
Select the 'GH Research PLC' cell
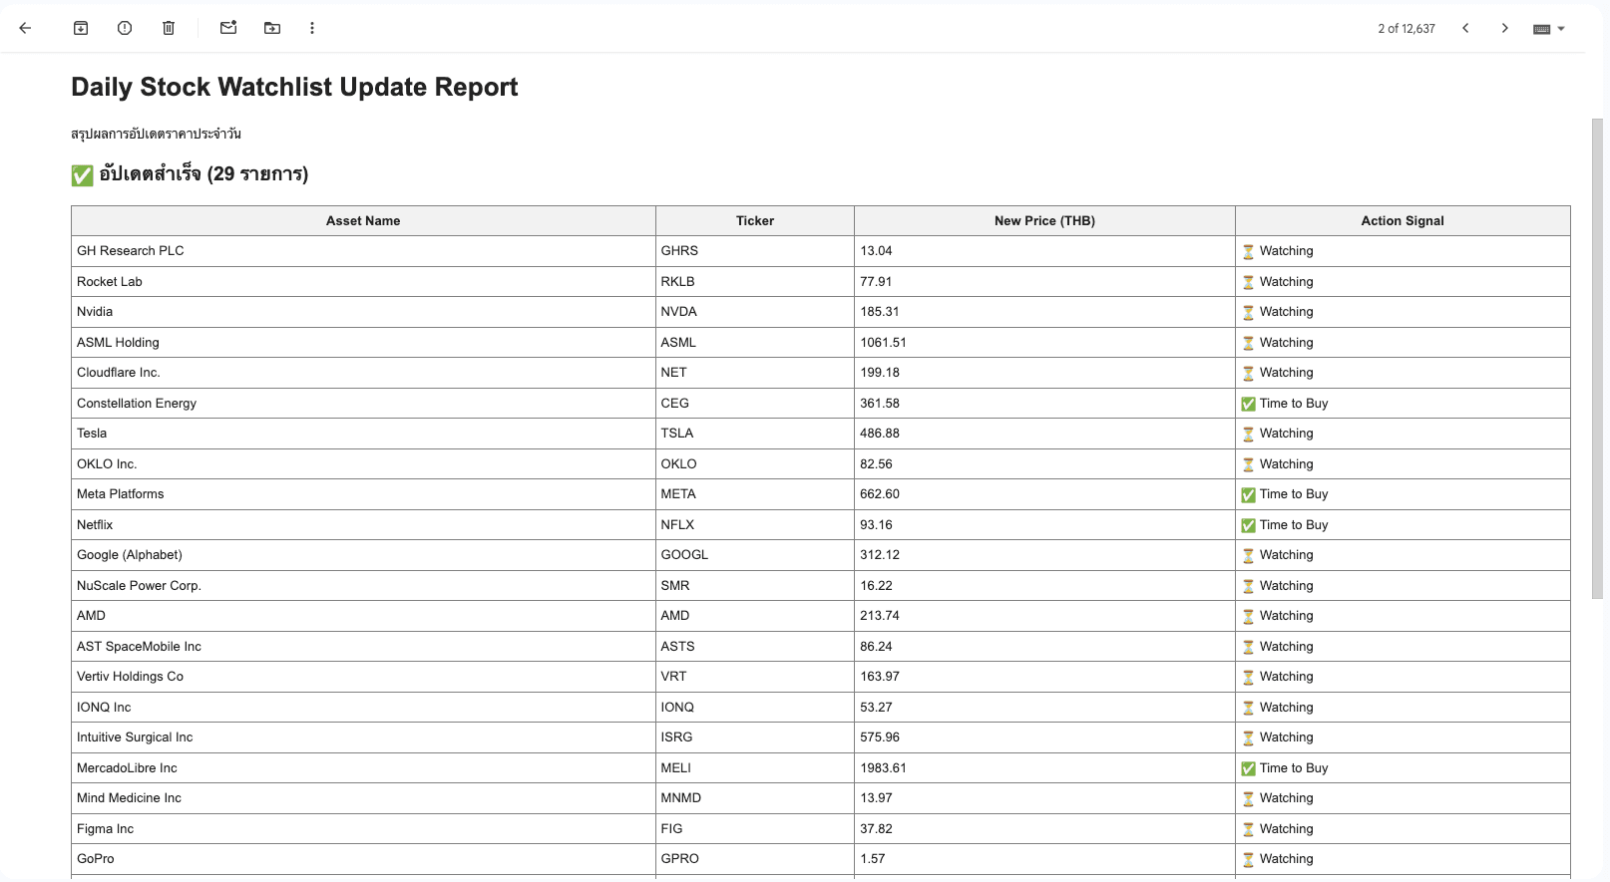pyautogui.click(x=363, y=251)
